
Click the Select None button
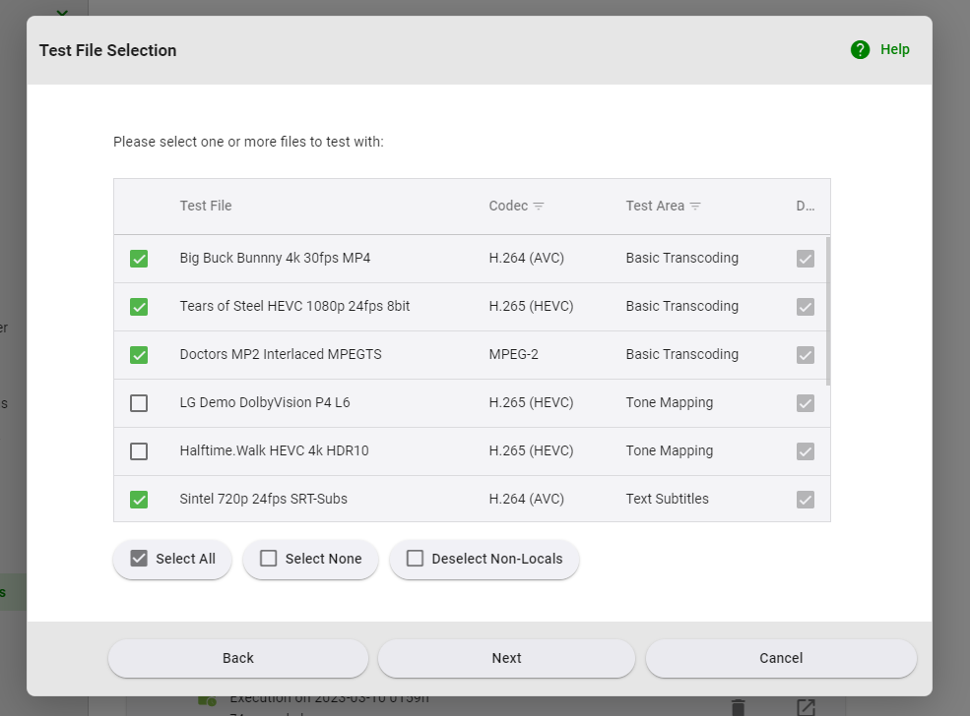310,559
